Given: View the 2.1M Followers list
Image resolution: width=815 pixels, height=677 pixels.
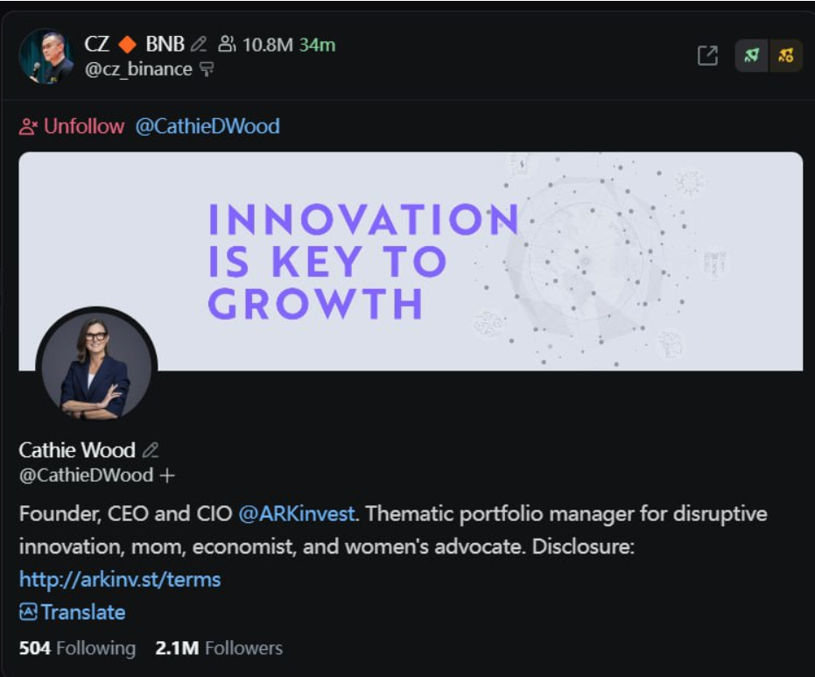Looking at the screenshot, I should (x=219, y=648).
